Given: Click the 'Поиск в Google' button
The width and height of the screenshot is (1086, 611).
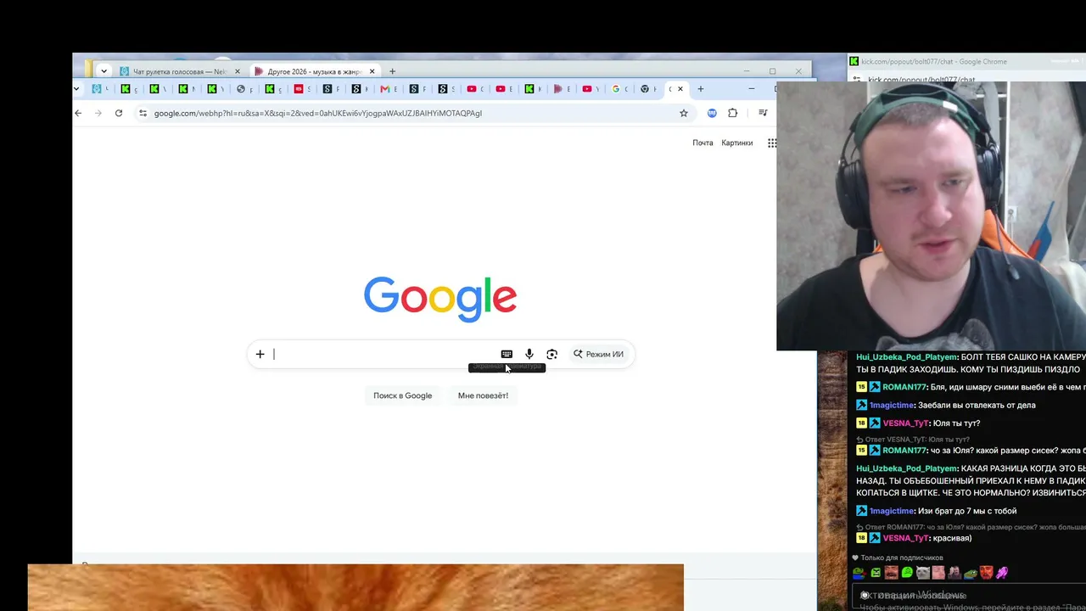Looking at the screenshot, I should click(x=403, y=395).
